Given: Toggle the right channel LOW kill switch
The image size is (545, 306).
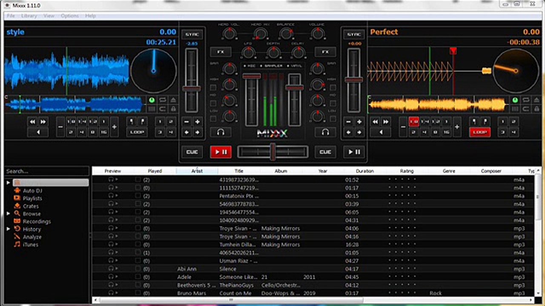Looking at the screenshot, I should (x=333, y=119).
